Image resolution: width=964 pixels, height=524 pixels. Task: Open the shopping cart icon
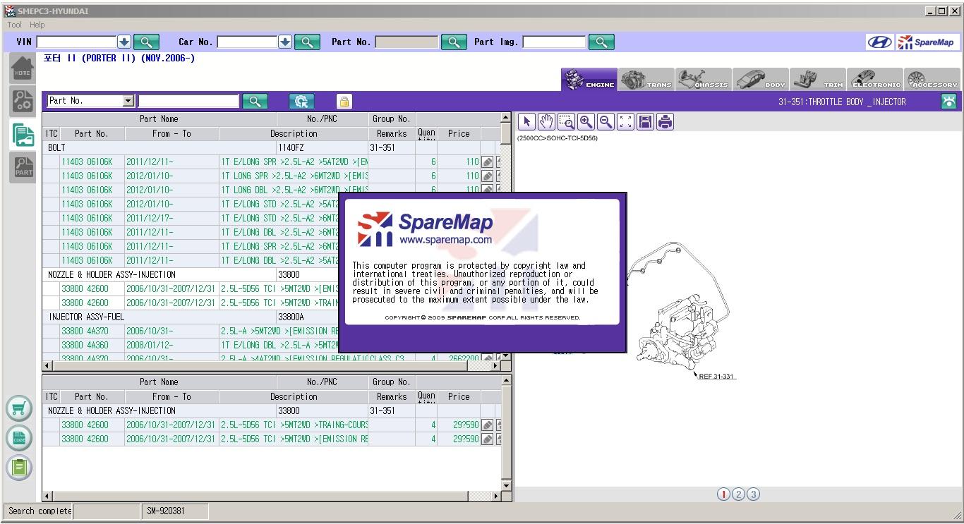point(19,408)
